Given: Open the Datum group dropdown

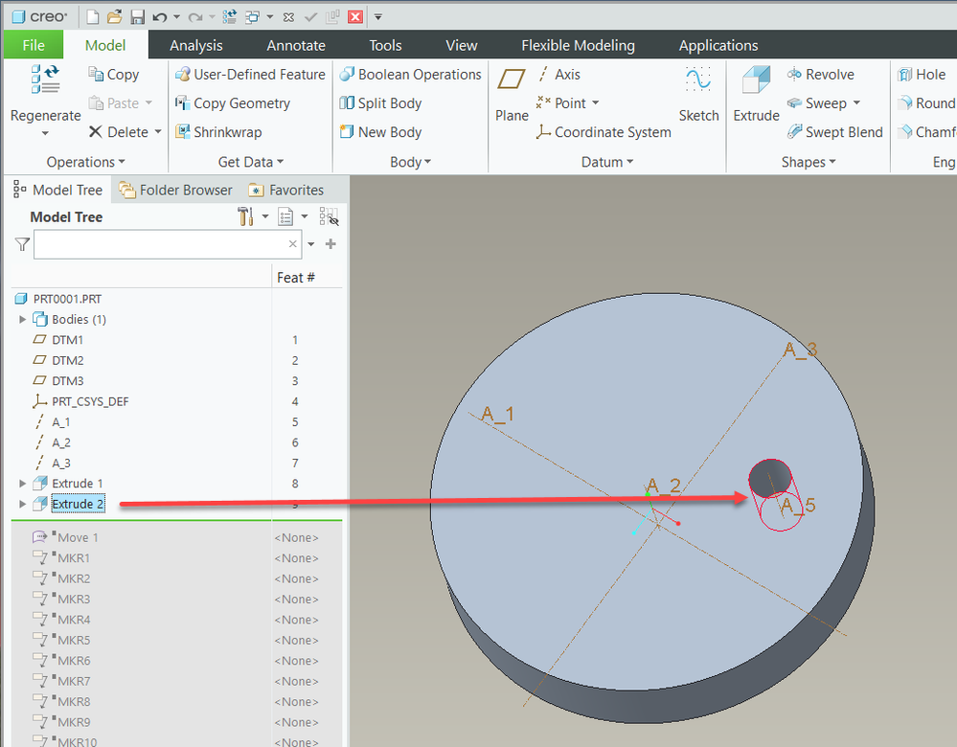Looking at the screenshot, I should click(x=607, y=162).
